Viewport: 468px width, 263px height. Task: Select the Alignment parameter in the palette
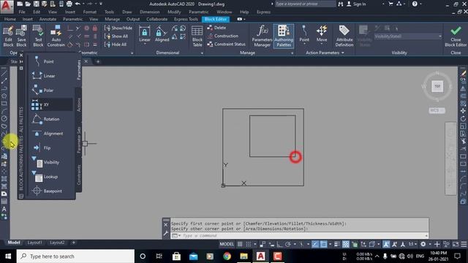[x=51, y=133]
